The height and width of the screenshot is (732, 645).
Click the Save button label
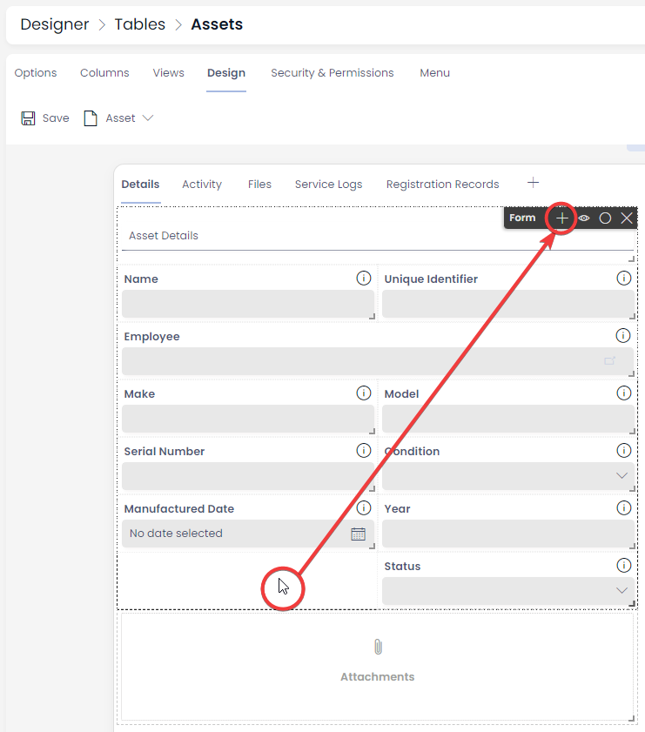coord(56,118)
